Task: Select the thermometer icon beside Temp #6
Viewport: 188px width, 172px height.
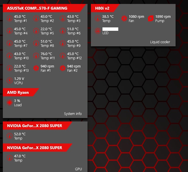Action: 63,31
